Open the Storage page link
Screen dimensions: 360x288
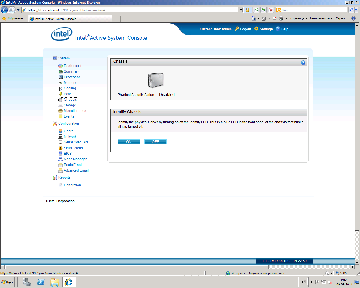[x=70, y=105]
